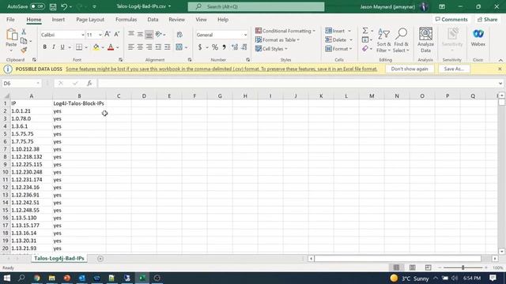Toggle Align Right
This screenshot has width=506, height=284.
coord(149,47)
